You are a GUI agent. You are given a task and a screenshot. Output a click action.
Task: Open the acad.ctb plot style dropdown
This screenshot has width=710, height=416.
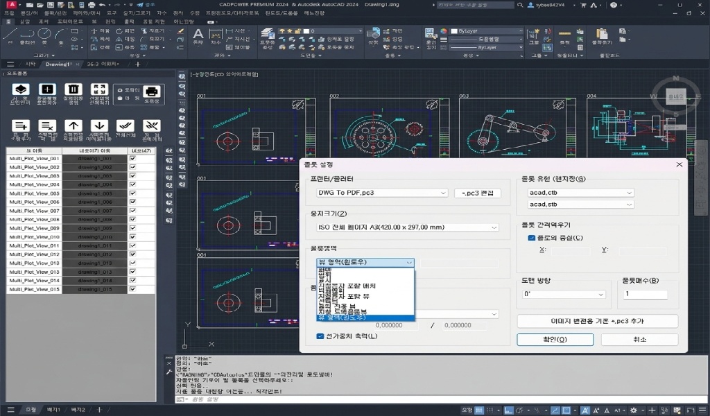click(x=580, y=192)
